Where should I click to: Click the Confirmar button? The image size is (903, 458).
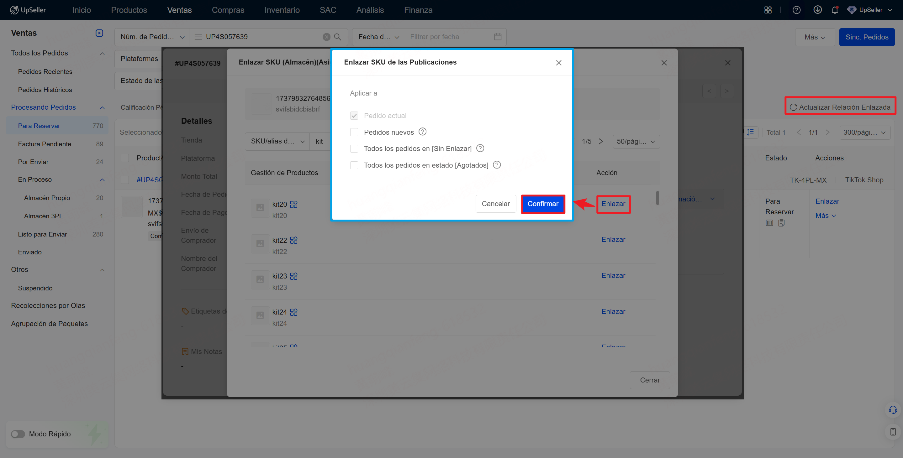coord(543,204)
